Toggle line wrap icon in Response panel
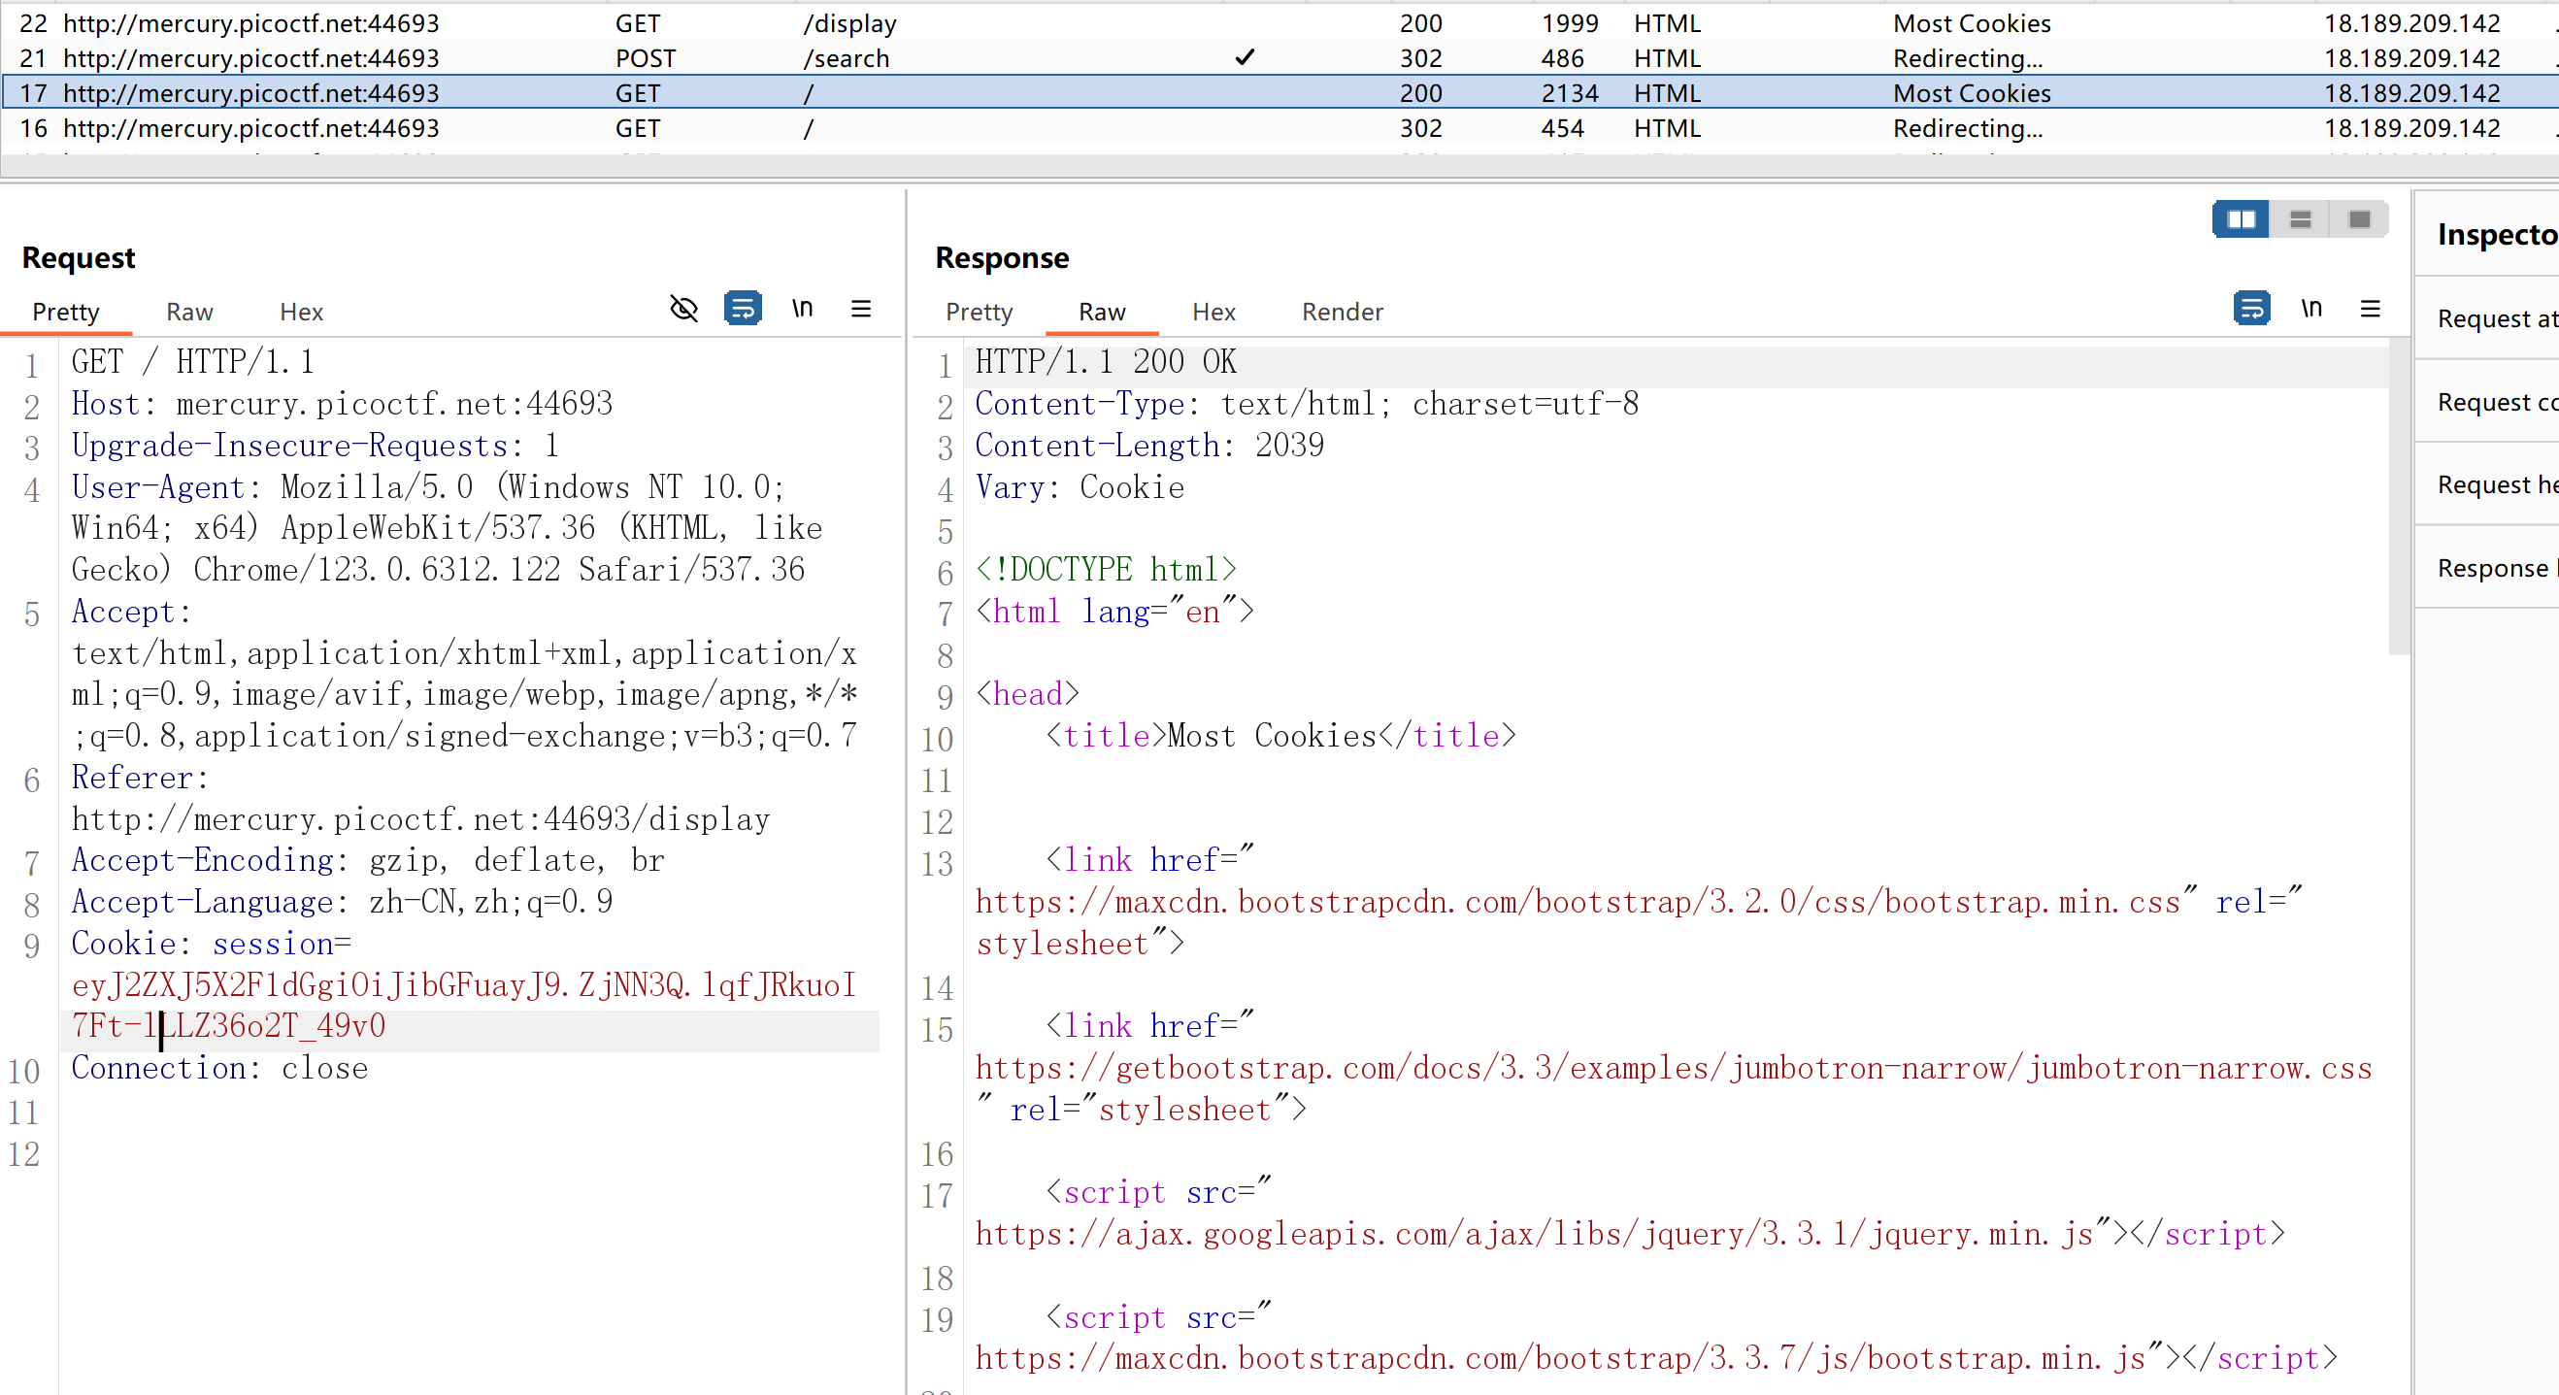Image resolution: width=2559 pixels, height=1395 pixels. [x=2251, y=309]
